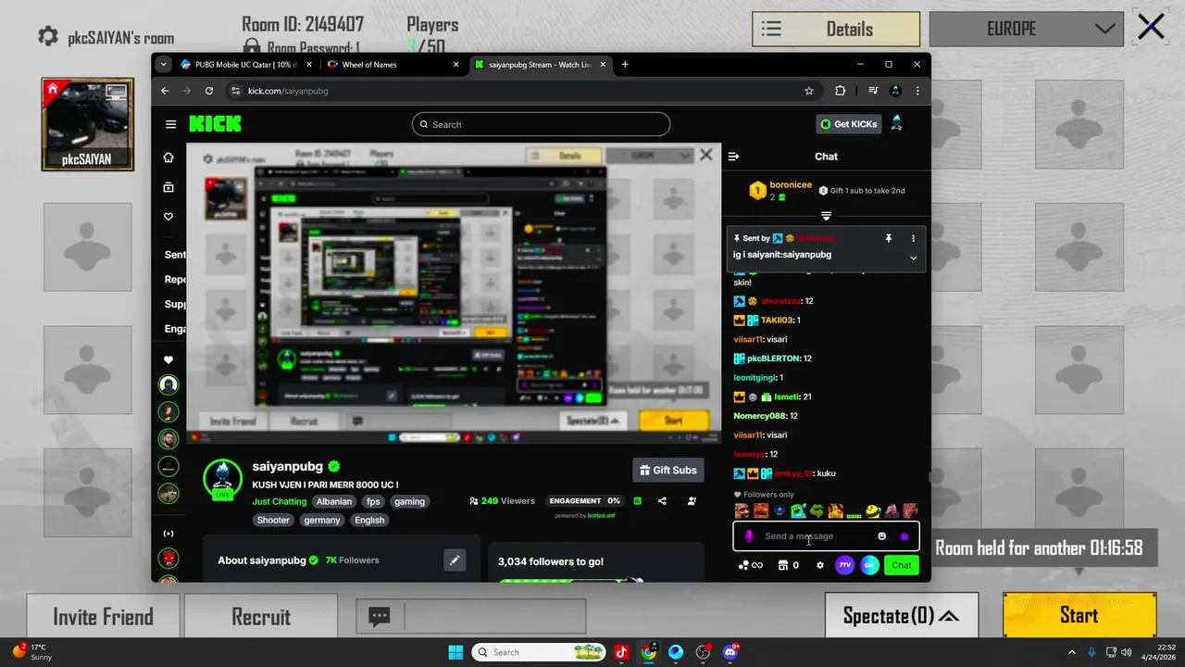Open Kick sidebar Following heart icon
Image resolution: width=1185 pixels, height=667 pixels.
[168, 217]
